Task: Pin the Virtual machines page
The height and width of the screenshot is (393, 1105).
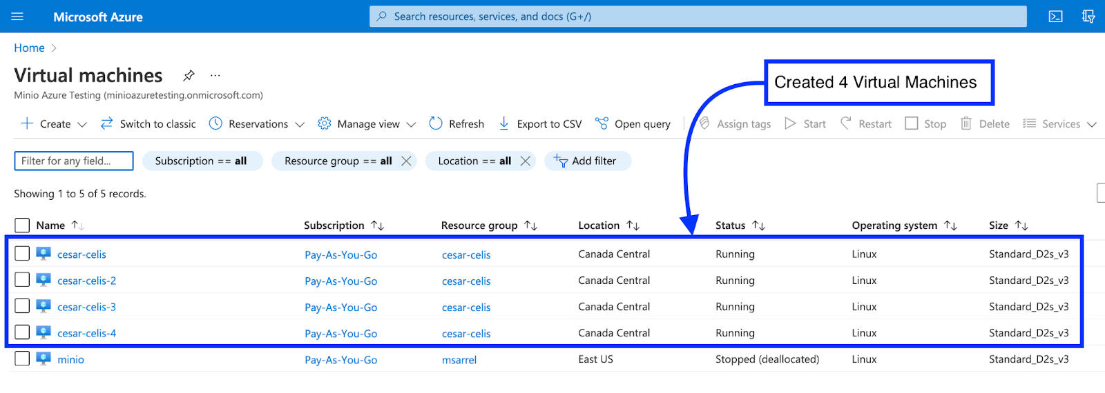Action: coord(189,75)
